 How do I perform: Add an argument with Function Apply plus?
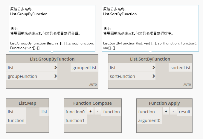pyautogui.click(x=166, y=112)
